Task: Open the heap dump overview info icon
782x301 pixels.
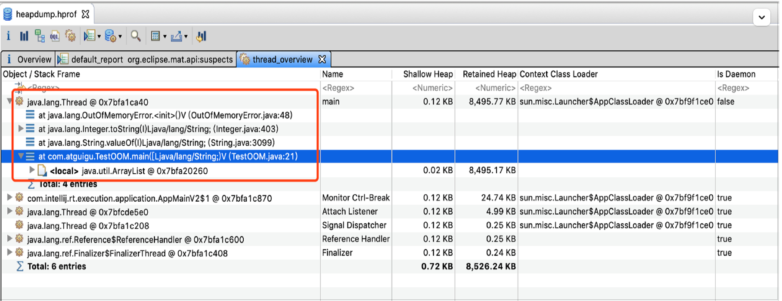Action: click(x=8, y=36)
